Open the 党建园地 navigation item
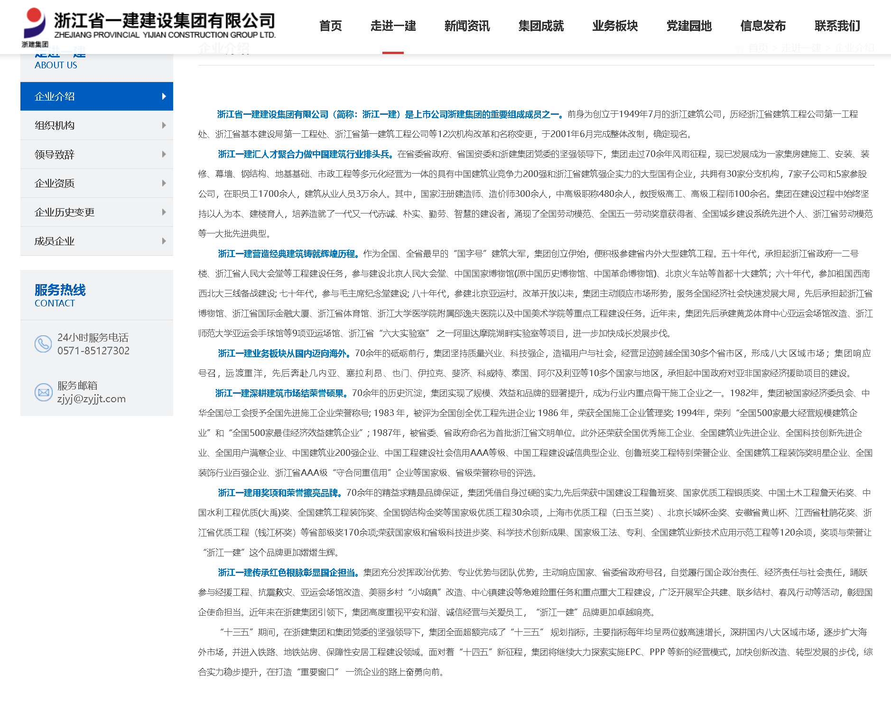The image size is (891, 712). [689, 26]
